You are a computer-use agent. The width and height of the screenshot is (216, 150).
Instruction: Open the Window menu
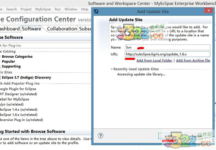click(71, 9)
